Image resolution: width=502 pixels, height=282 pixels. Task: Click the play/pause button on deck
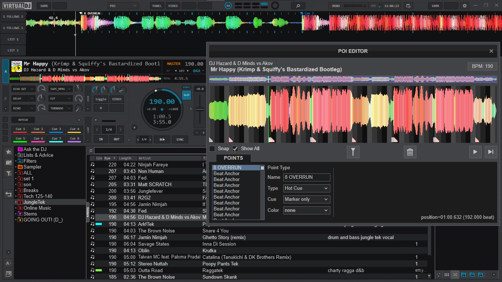pyautogui.click(x=162, y=140)
